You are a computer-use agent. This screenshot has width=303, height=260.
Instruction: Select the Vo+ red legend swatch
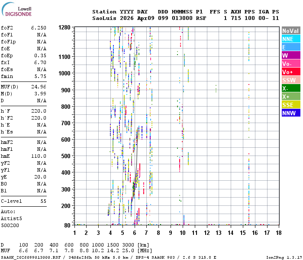[x=291, y=72]
